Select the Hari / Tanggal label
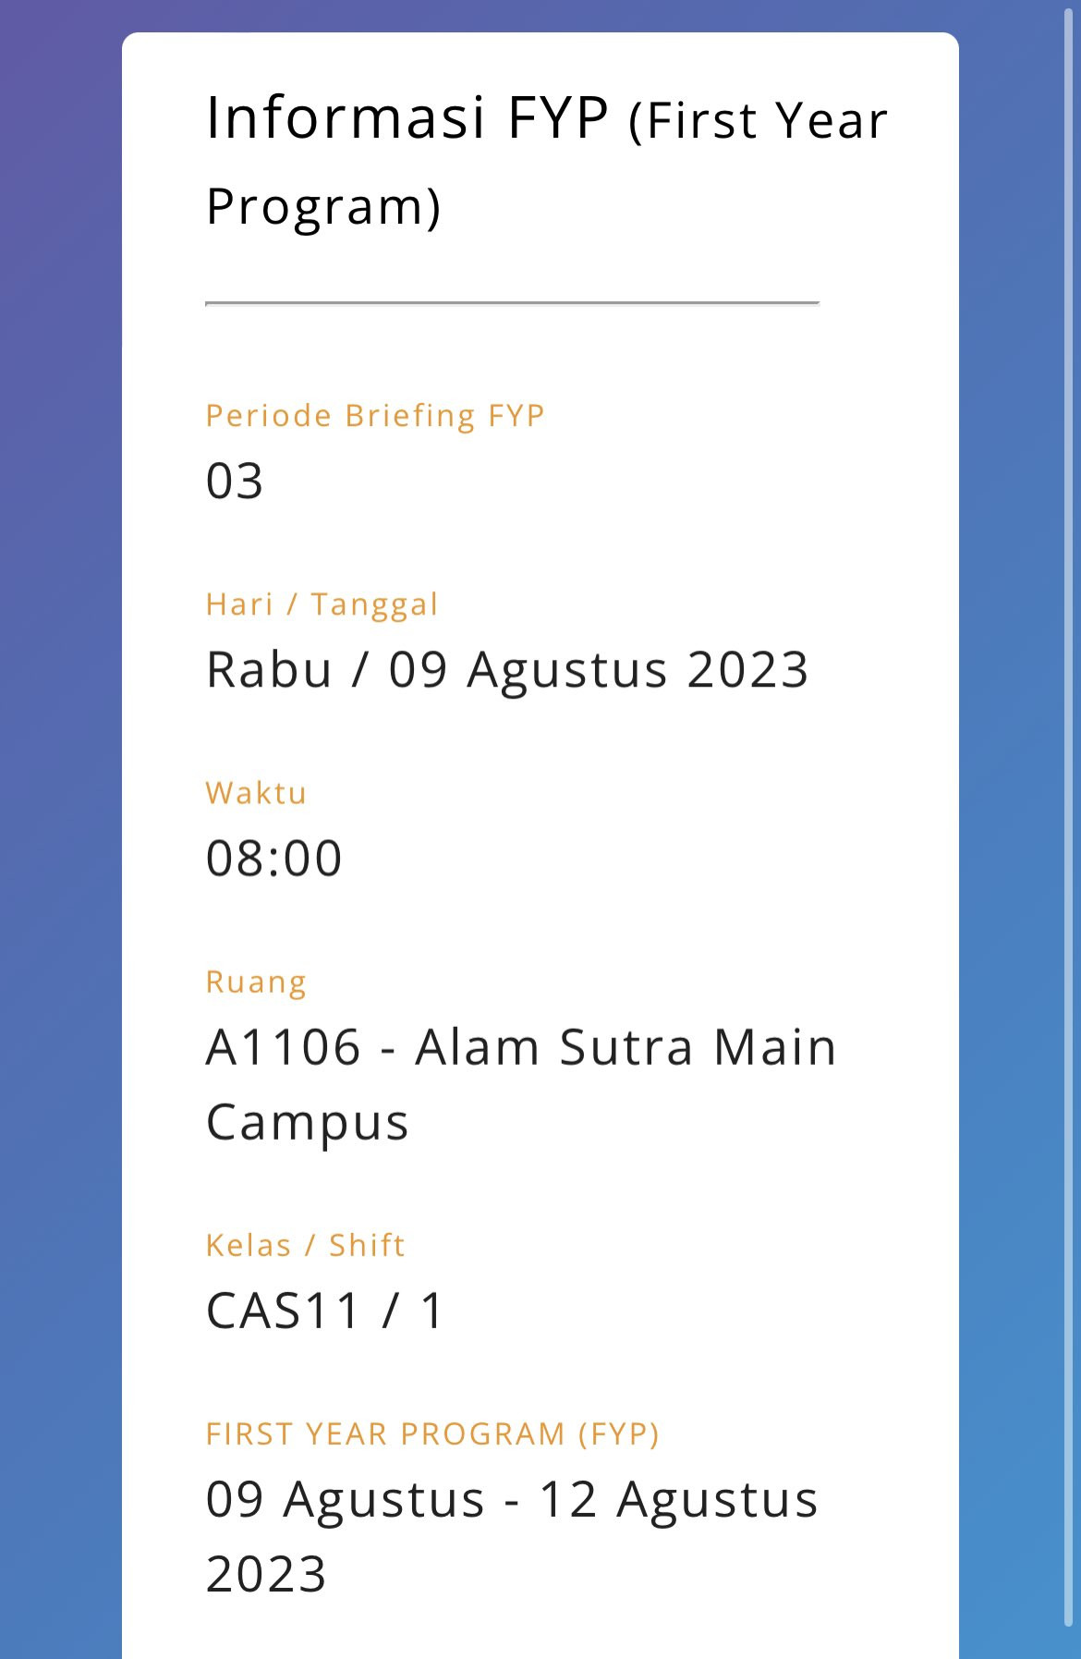This screenshot has height=1659, width=1081. 322,605
